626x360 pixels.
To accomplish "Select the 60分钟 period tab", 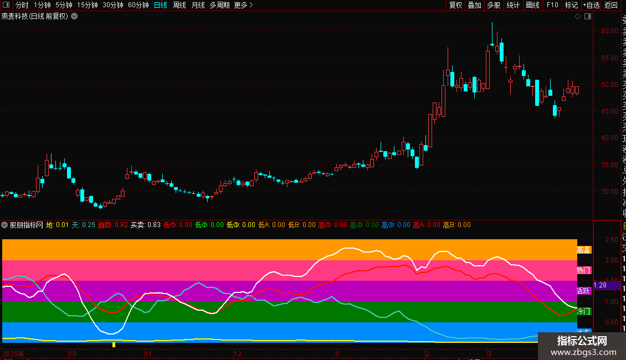I will [138, 5].
